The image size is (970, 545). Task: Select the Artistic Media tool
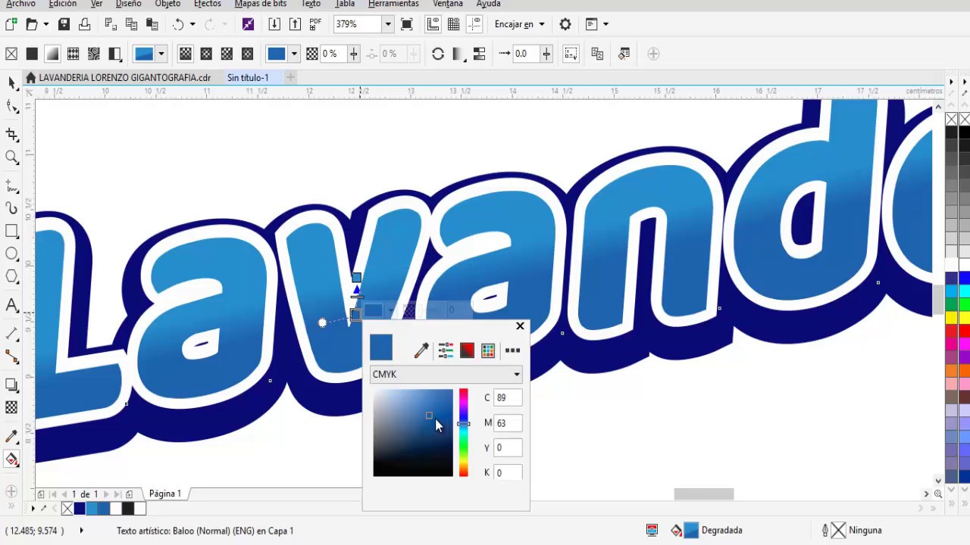point(11,207)
